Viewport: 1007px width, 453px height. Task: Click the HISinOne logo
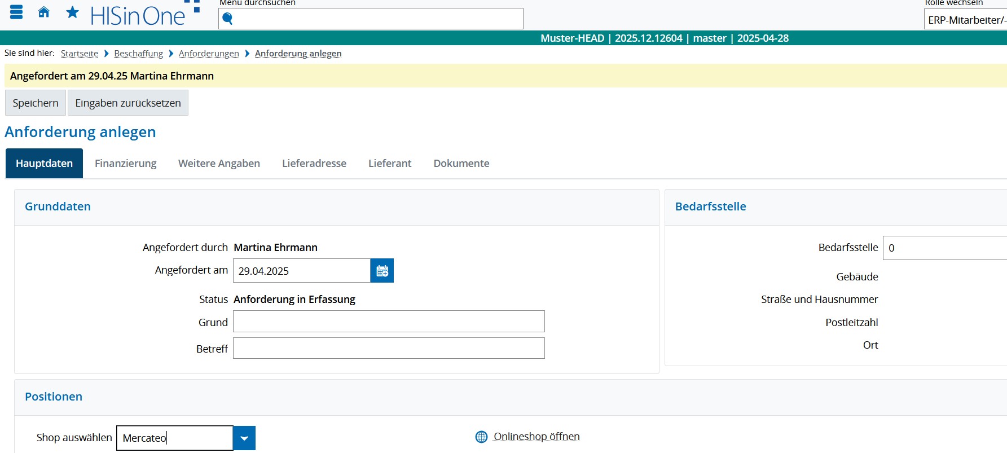tap(145, 14)
